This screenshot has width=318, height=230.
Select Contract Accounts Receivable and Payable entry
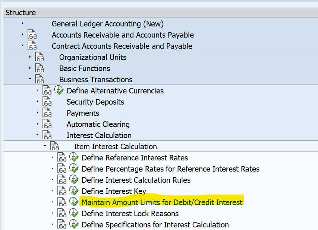coord(122,46)
